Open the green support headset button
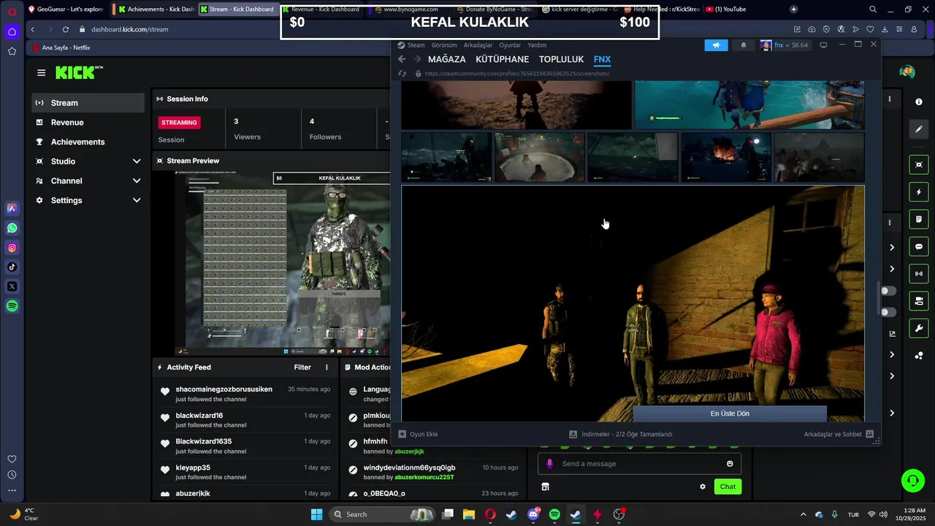The width and height of the screenshot is (935, 526). (x=913, y=481)
